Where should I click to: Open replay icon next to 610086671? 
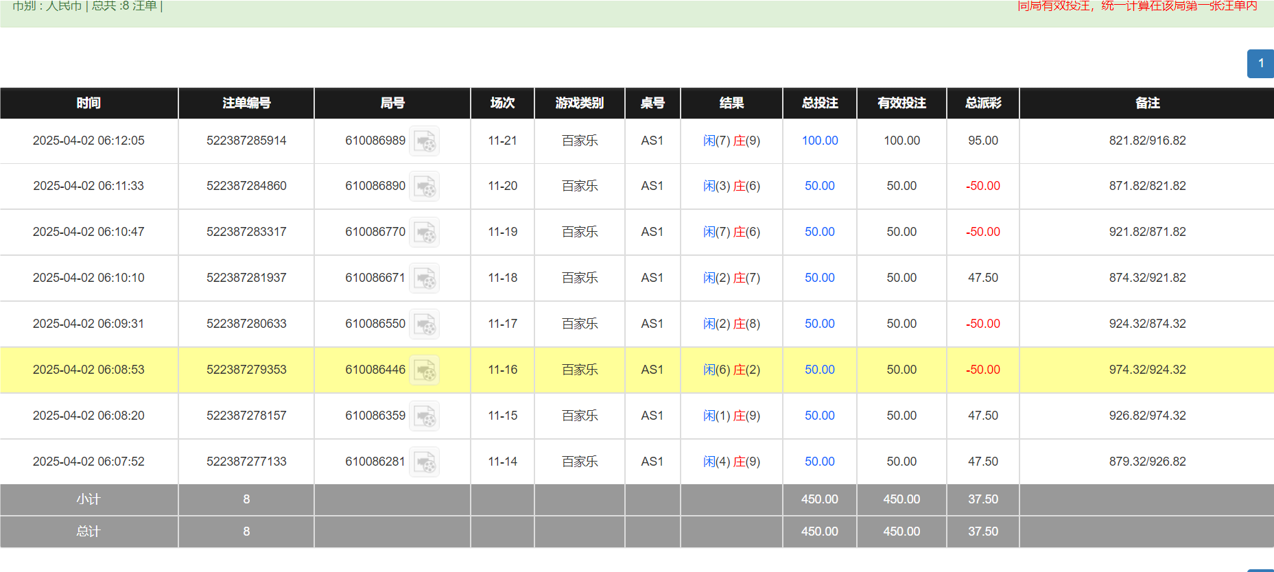click(x=424, y=278)
